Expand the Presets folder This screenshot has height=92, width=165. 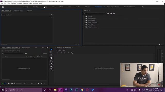(x=84, y=16)
